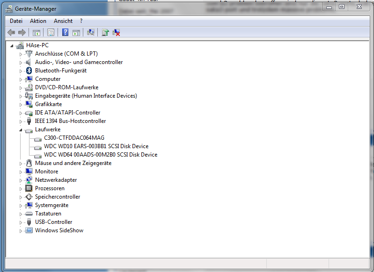The height and width of the screenshot is (272, 374).
Task: Click the IEEE 1394 Bus-Hostcontroller icon
Action: pyautogui.click(x=29, y=121)
